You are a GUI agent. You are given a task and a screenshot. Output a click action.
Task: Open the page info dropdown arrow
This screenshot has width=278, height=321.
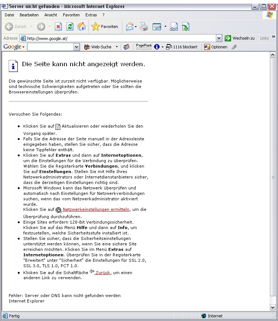(x=162, y=47)
